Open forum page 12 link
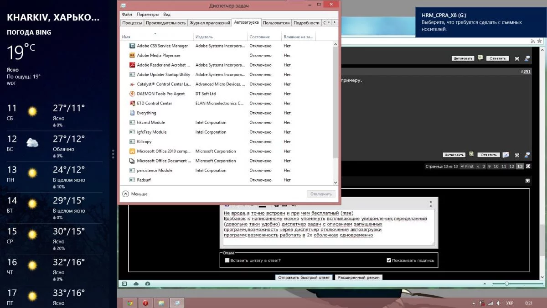 [x=511, y=167]
